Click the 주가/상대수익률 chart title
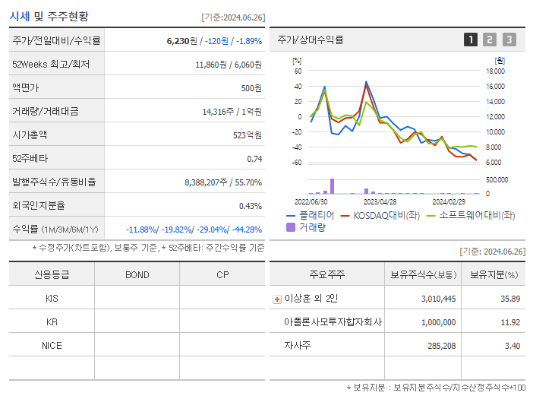 tap(311, 40)
